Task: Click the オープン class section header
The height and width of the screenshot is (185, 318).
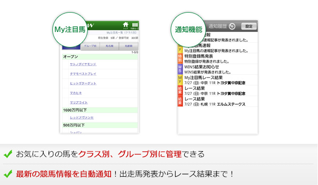Action: (100, 57)
